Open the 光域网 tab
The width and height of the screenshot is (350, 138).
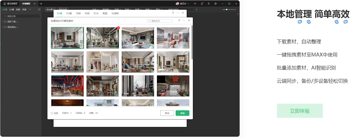point(115,13)
